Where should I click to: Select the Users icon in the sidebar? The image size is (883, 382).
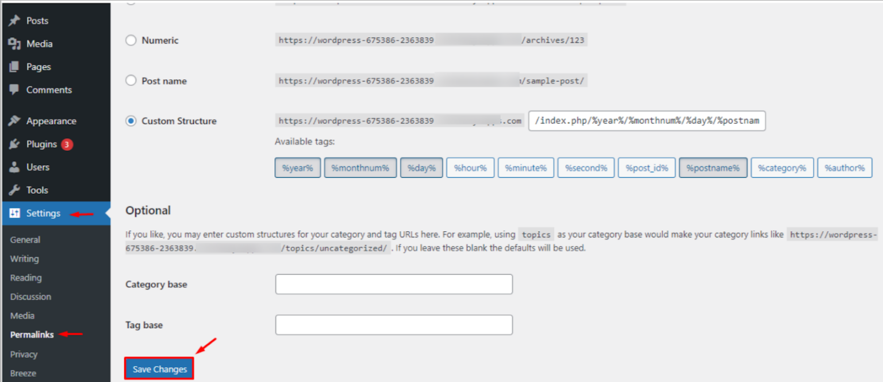[x=16, y=167]
